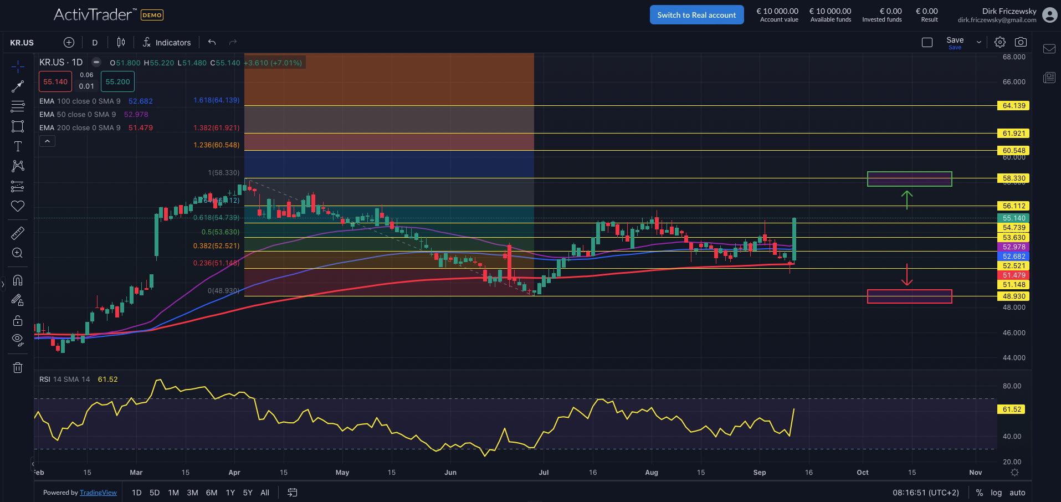
Task: Open chart settings gear icon
Action: tap(1000, 42)
